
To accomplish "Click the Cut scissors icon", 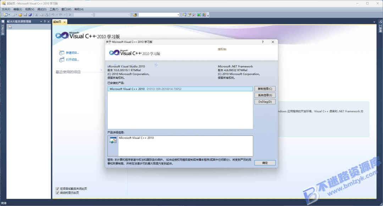I will 37,15.
